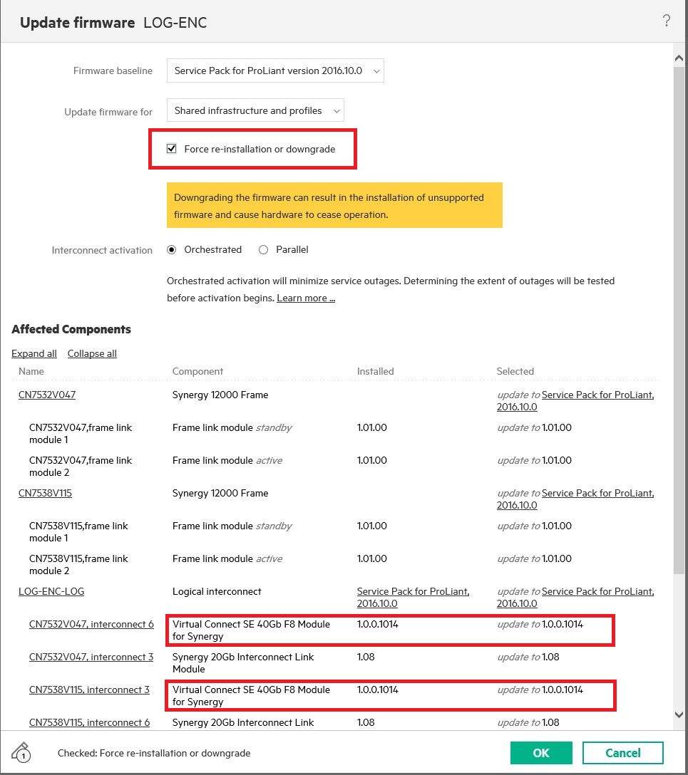Image resolution: width=688 pixels, height=775 pixels.
Task: Open frame CN7532V047 details
Action: pyautogui.click(x=46, y=395)
